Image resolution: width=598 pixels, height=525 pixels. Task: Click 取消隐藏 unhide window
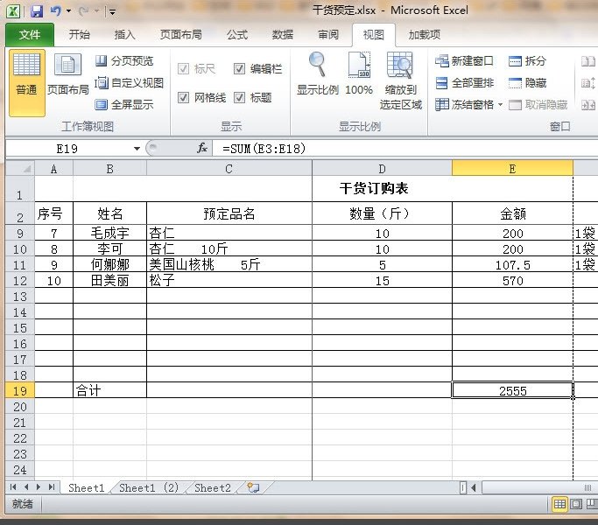(538, 104)
